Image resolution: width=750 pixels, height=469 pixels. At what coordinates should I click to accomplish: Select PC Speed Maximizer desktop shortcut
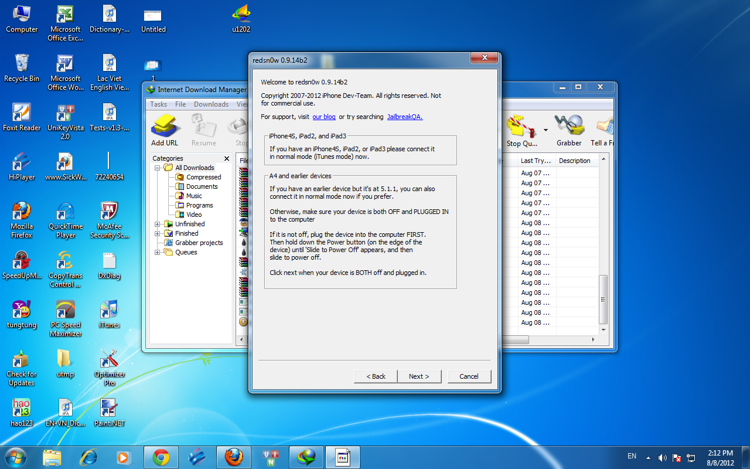click(x=65, y=320)
